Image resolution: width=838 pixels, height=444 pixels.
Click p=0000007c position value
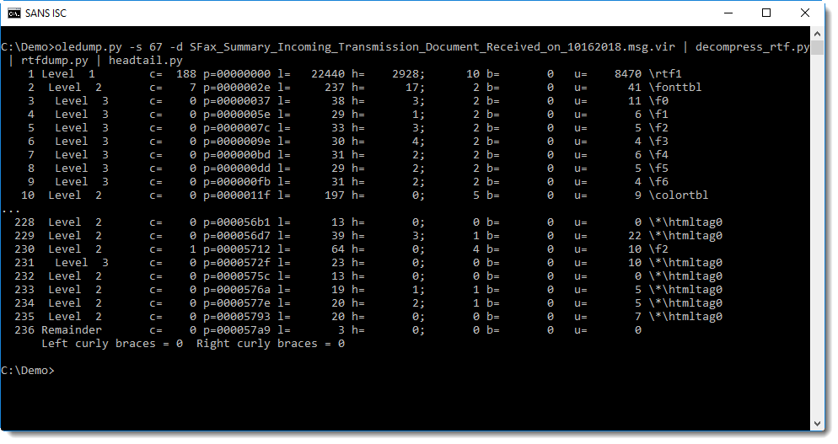pyautogui.click(x=237, y=128)
